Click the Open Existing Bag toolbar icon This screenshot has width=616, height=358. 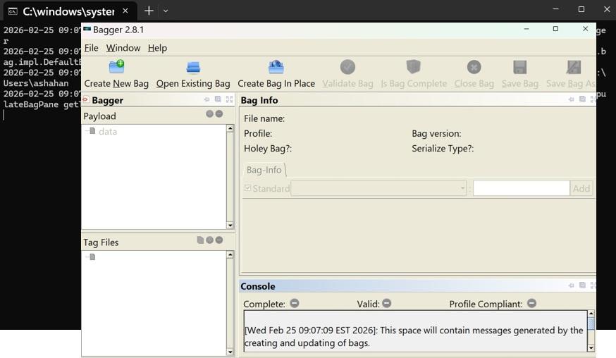click(193, 68)
